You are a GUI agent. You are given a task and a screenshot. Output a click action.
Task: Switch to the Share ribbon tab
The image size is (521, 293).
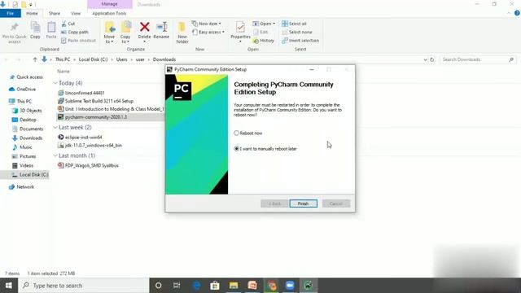55,13
